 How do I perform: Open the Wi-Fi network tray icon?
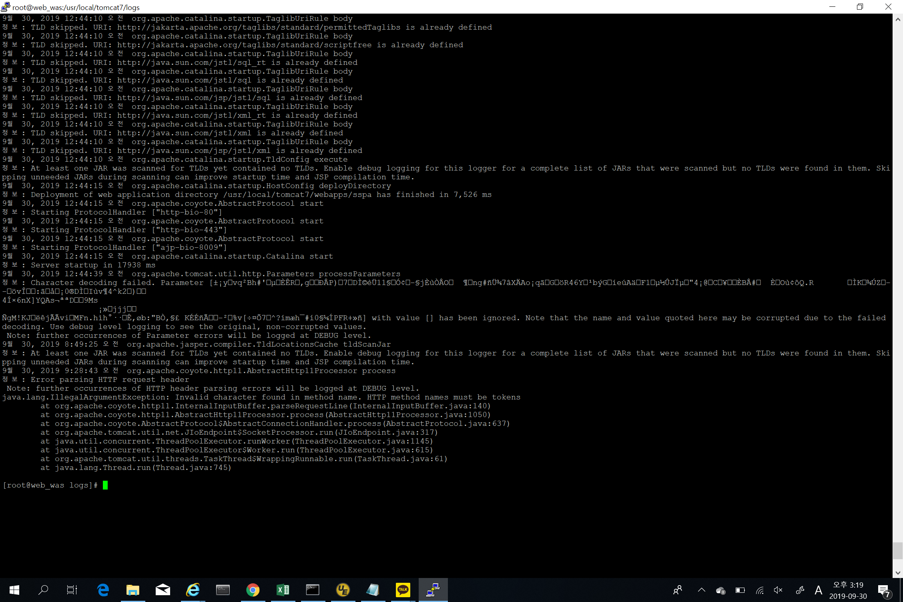759,590
